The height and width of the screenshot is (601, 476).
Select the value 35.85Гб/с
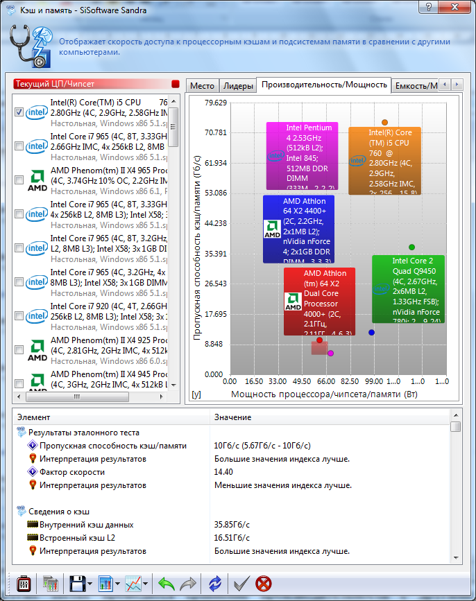pos(232,524)
